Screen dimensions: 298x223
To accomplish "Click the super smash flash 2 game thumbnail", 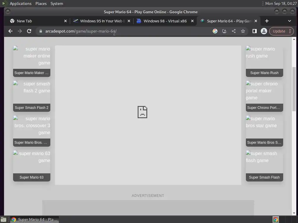I will click(31, 92).
